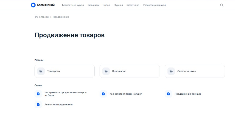Click document icon for Аналитика продвижения
The image size is (235, 115).
[38, 104]
